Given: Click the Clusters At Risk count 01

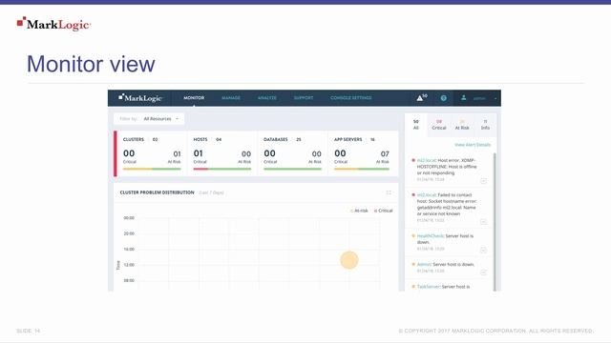Looking at the screenshot, I should 177,154.
